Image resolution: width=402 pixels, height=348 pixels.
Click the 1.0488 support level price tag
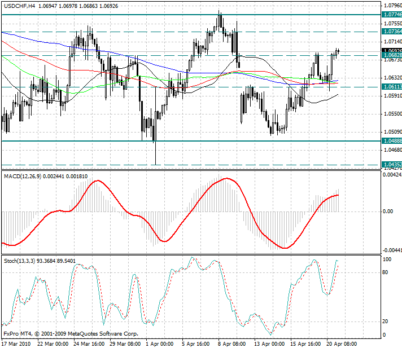[391, 140]
